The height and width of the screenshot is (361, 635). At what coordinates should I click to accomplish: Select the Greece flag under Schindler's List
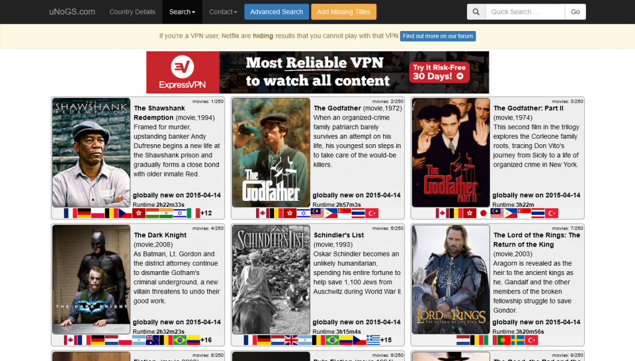click(x=373, y=340)
